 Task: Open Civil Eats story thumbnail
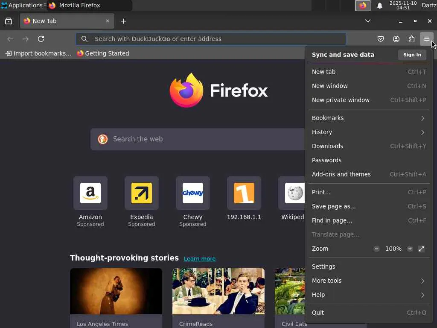[x=290, y=291]
